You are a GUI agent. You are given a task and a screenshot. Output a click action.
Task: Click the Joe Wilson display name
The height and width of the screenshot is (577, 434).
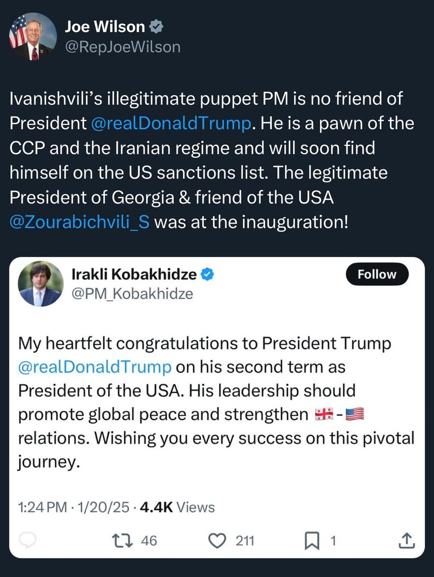(x=105, y=26)
